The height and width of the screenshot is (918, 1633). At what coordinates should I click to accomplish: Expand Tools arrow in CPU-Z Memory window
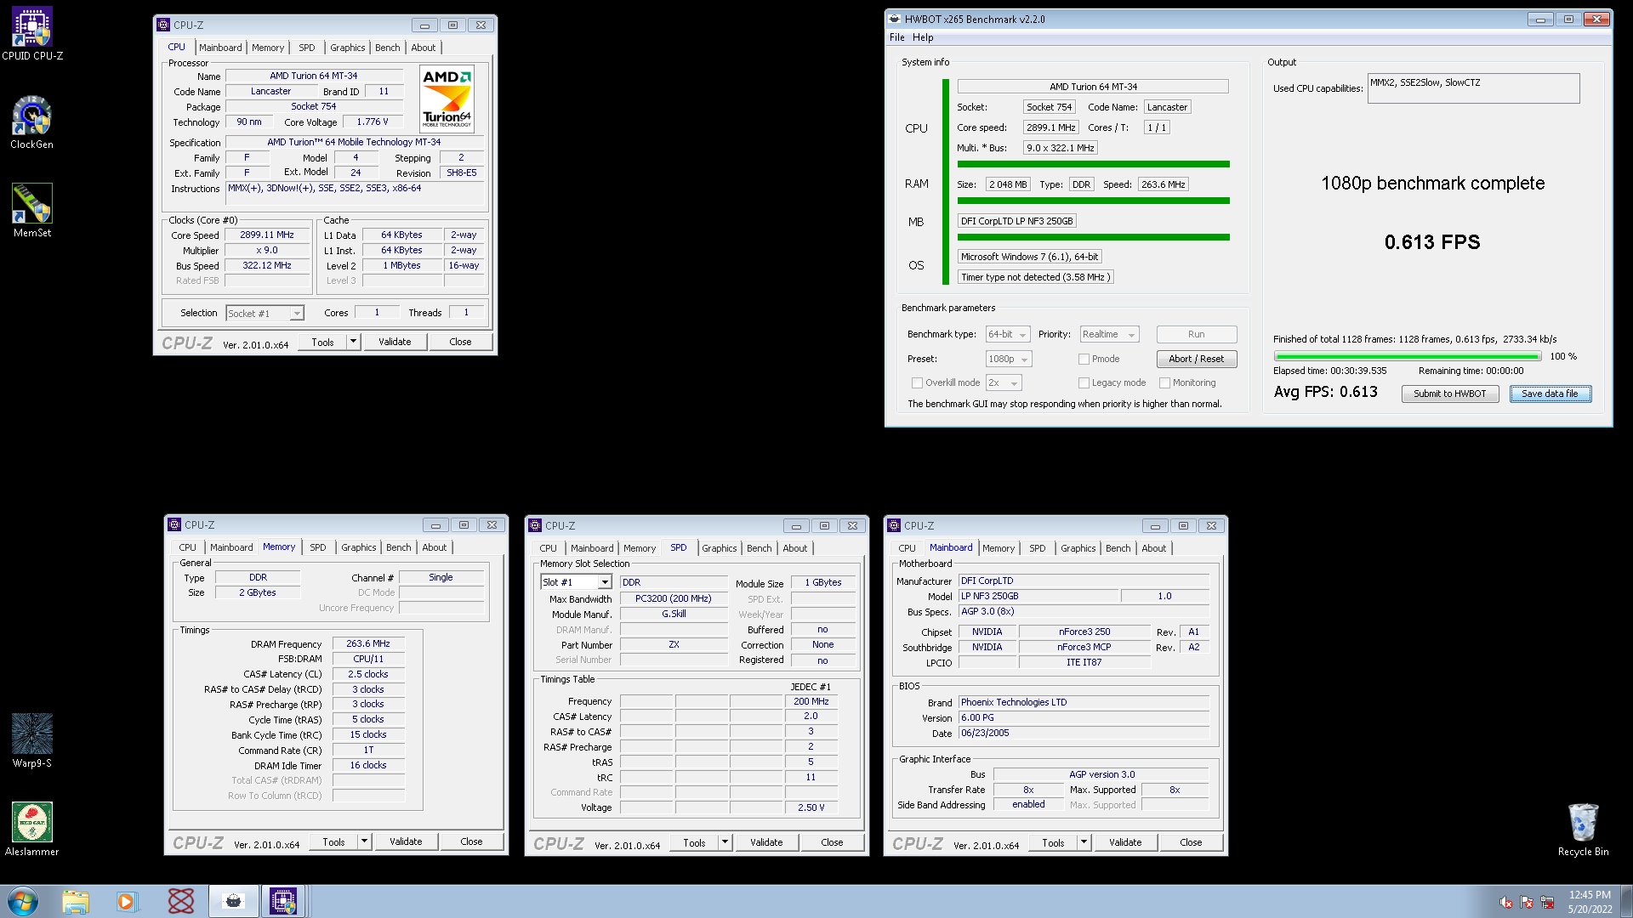point(365,841)
